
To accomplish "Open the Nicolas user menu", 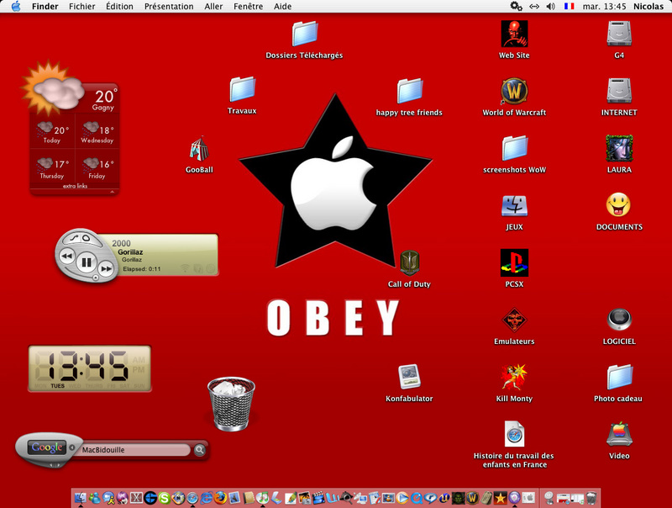I will tap(648, 7).
